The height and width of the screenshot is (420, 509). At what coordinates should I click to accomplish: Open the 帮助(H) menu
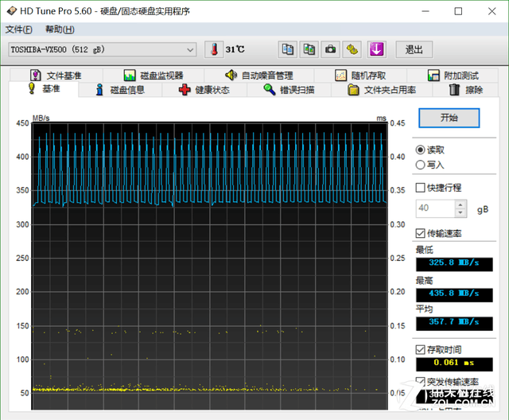pyautogui.click(x=60, y=29)
